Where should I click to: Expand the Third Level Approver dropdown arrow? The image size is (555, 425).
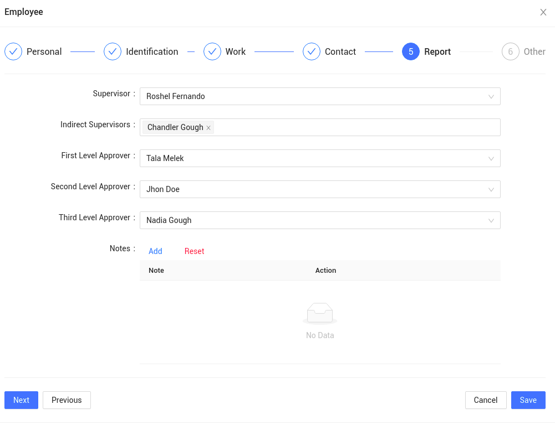point(491,220)
